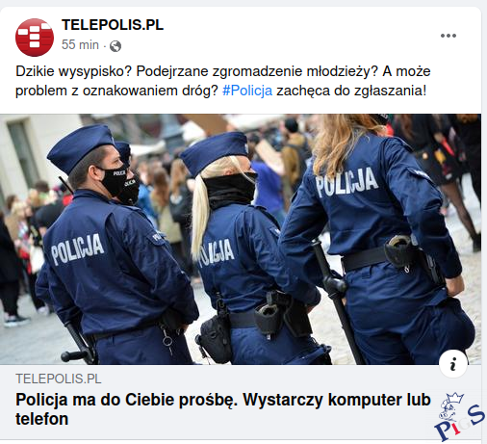
Task: Open the "Policja ma do Ciebie prośbę" headline
Action: pyautogui.click(x=223, y=409)
